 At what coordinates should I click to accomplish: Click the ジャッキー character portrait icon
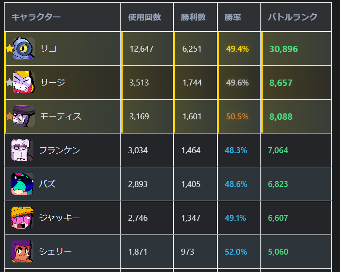(x=22, y=218)
